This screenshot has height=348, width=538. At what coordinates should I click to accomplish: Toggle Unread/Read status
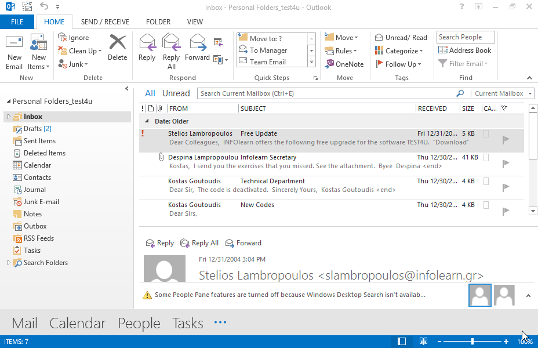click(401, 37)
